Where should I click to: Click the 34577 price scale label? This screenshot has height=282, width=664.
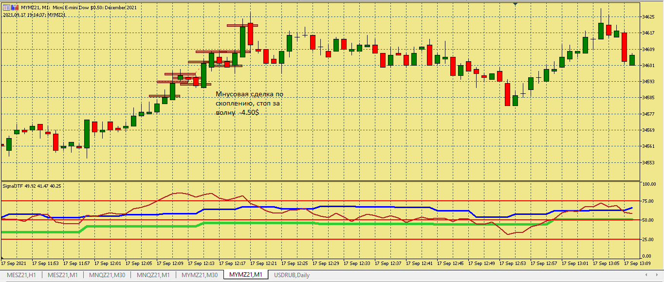(648, 114)
